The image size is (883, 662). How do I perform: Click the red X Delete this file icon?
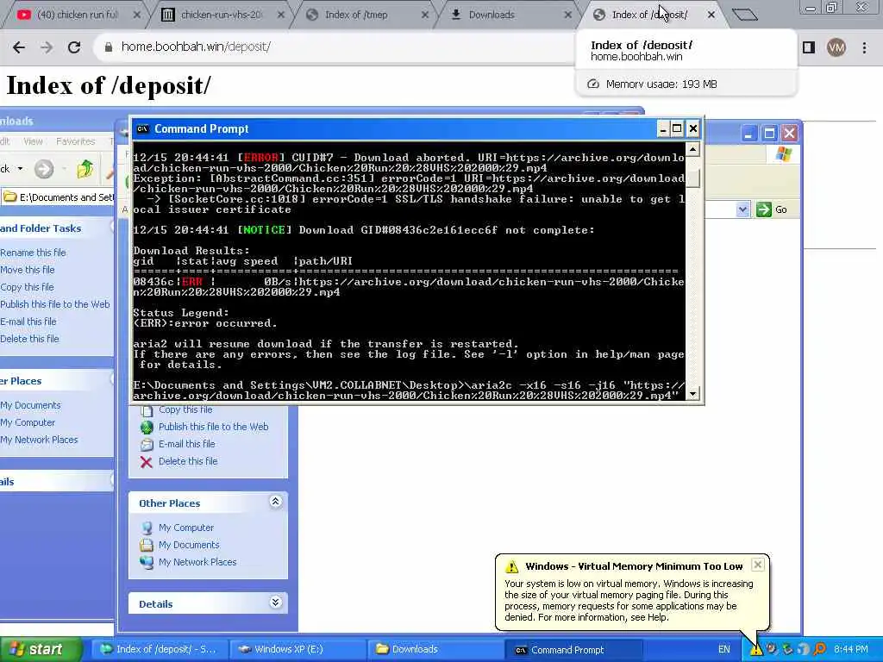tap(147, 462)
